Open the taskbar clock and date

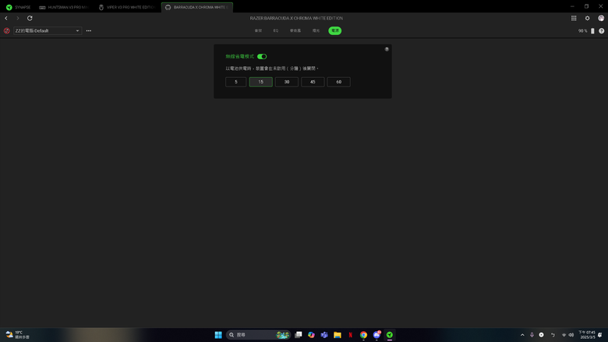point(587,335)
